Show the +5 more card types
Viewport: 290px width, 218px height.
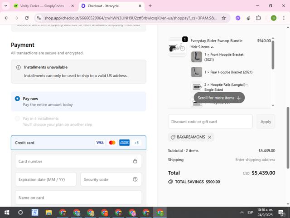[x=136, y=143]
